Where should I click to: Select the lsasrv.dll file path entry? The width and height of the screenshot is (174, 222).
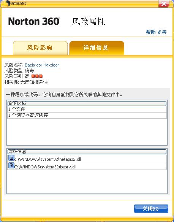[x=87, y=166]
